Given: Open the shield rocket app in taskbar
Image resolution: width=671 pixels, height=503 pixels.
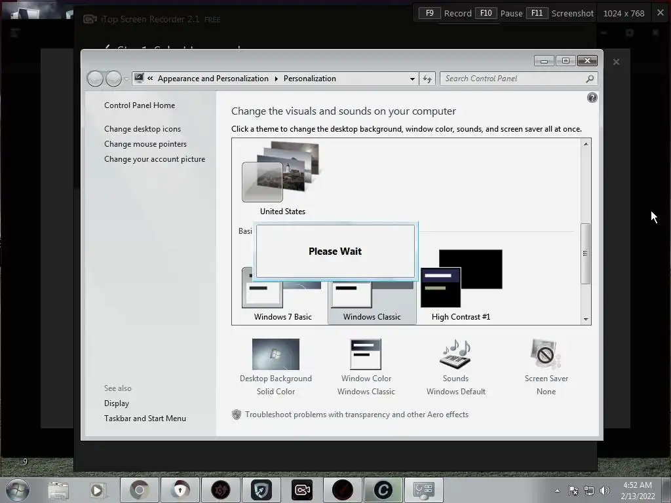Looking at the screenshot, I should 261,490.
